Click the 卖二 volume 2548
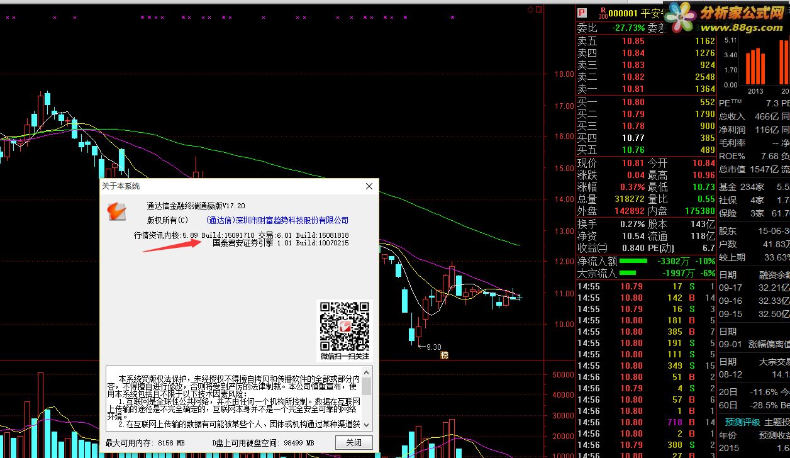The height and width of the screenshot is (458, 790). 705,77
